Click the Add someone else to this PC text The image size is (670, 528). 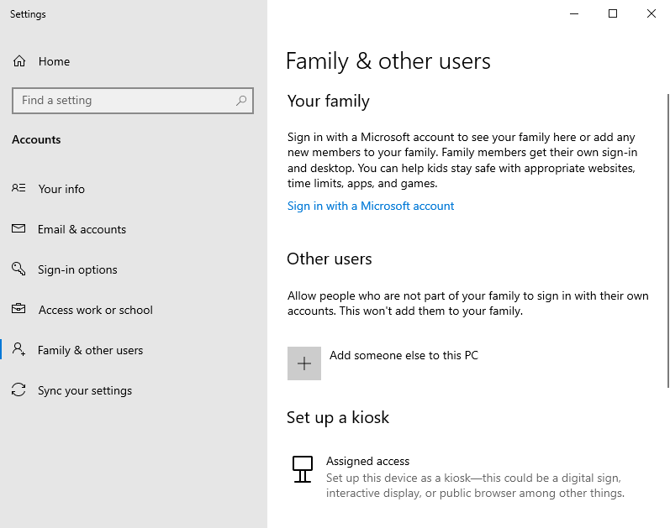click(x=404, y=355)
